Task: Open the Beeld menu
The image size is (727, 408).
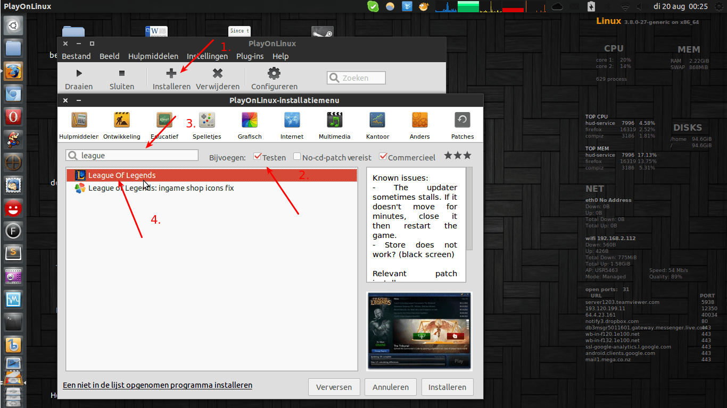Action: pos(109,56)
